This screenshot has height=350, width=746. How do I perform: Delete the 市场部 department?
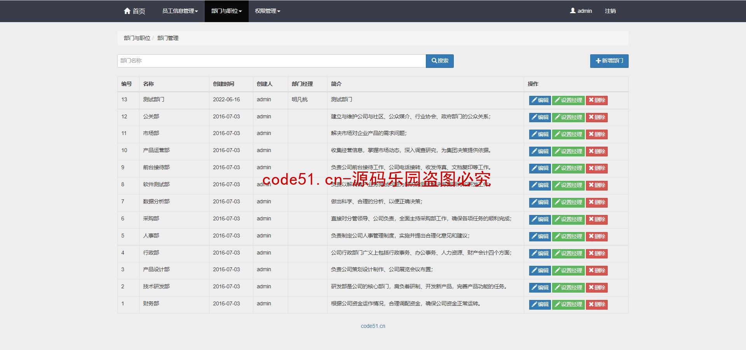coord(597,134)
